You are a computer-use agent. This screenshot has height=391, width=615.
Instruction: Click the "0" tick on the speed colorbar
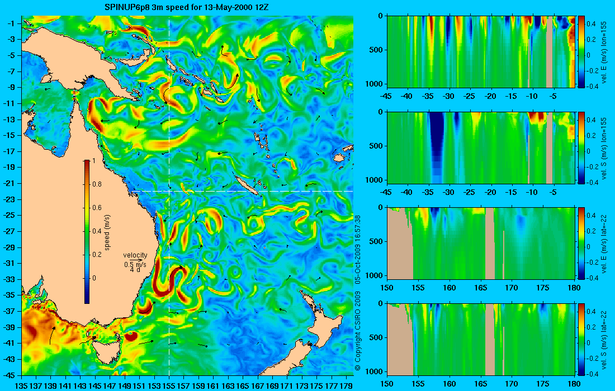(x=94, y=278)
